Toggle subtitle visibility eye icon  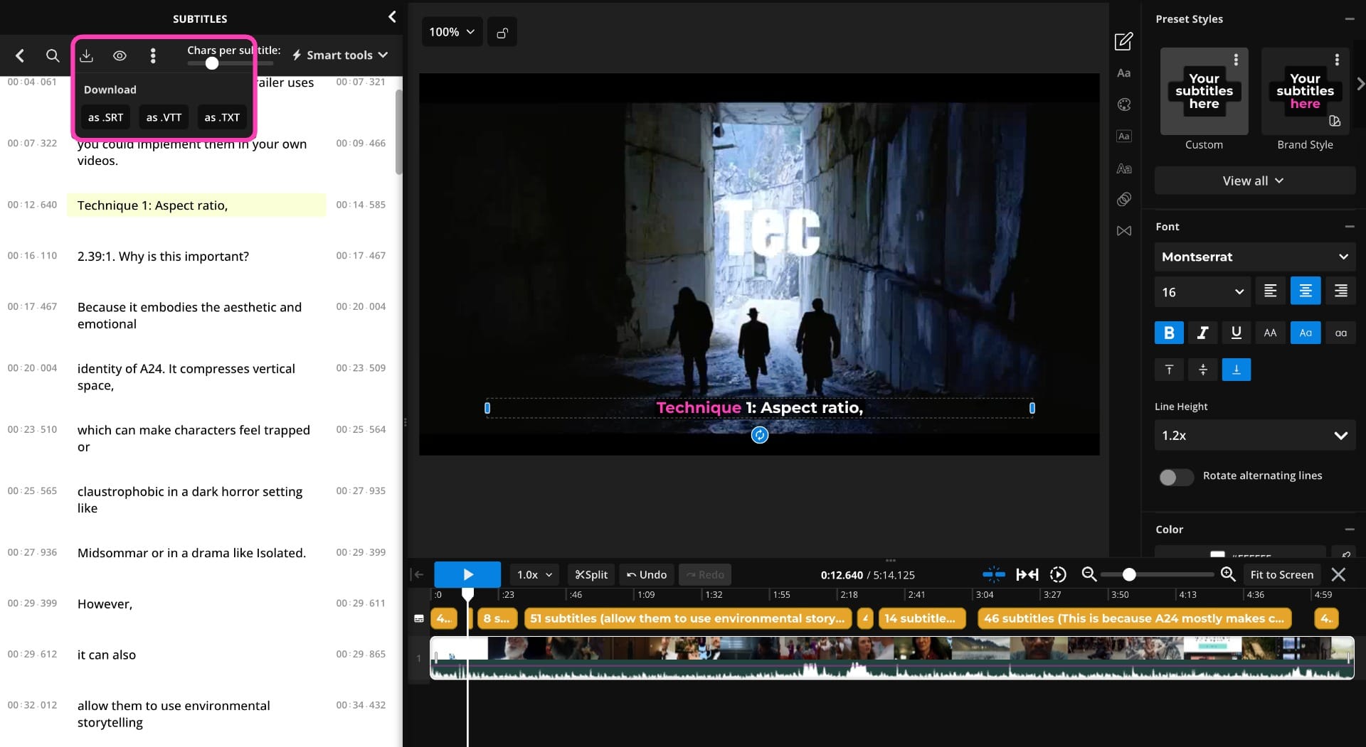120,55
